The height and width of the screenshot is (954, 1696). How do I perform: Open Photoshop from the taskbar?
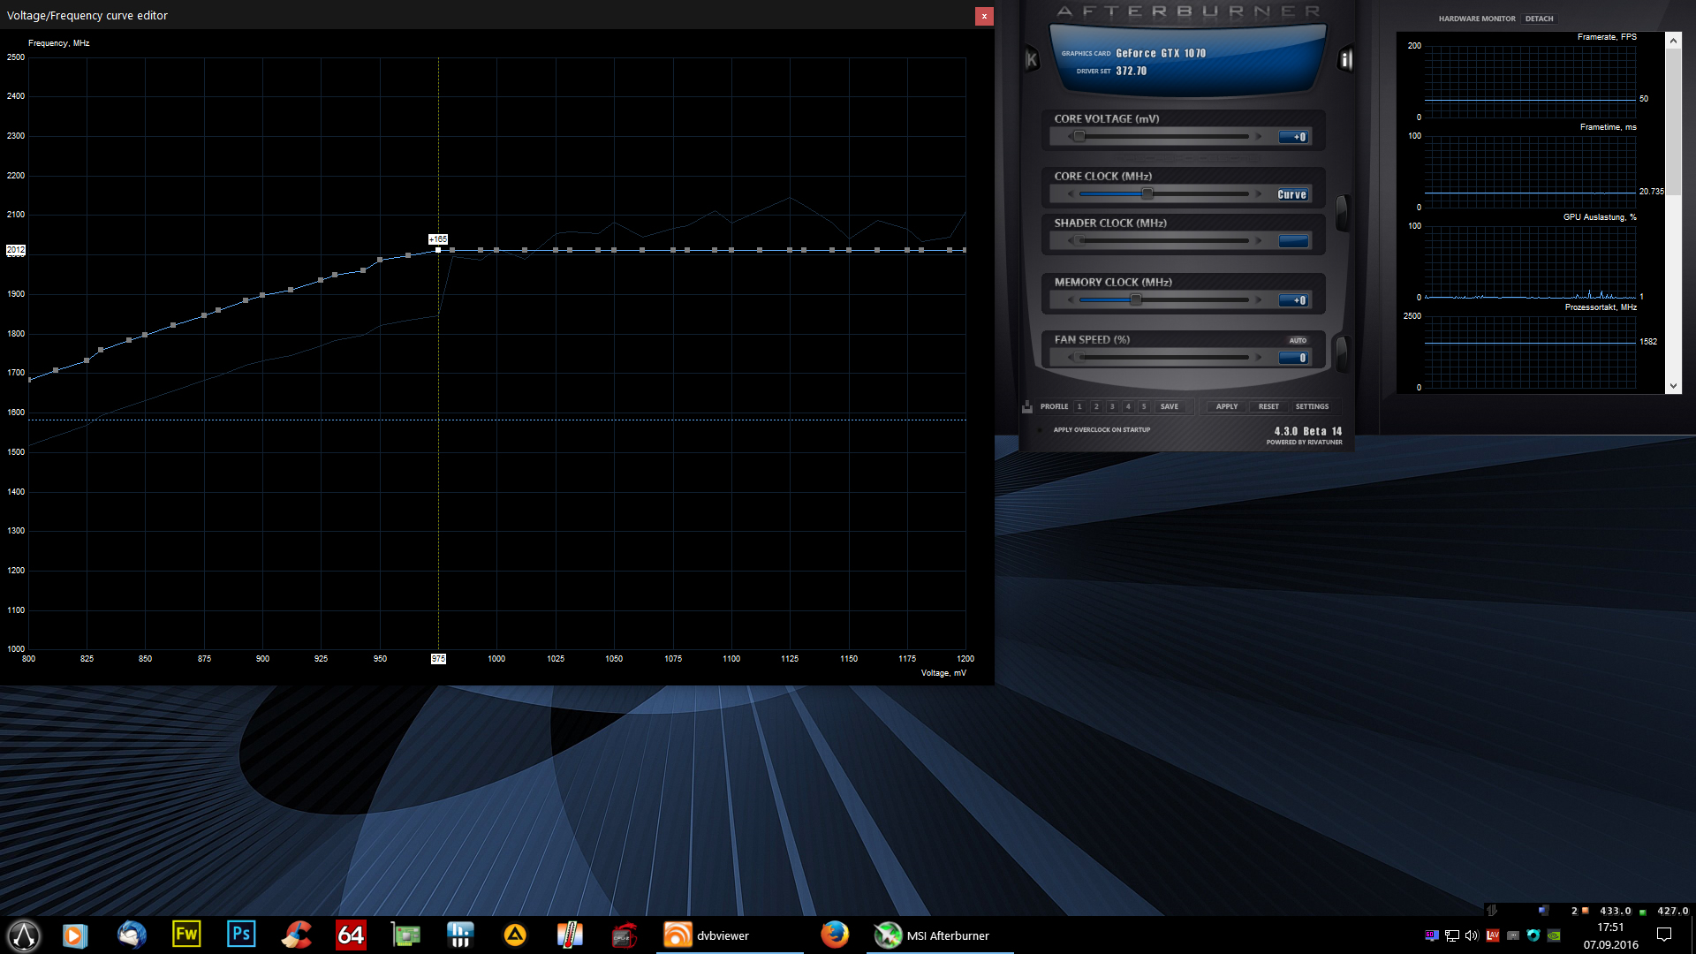[240, 935]
